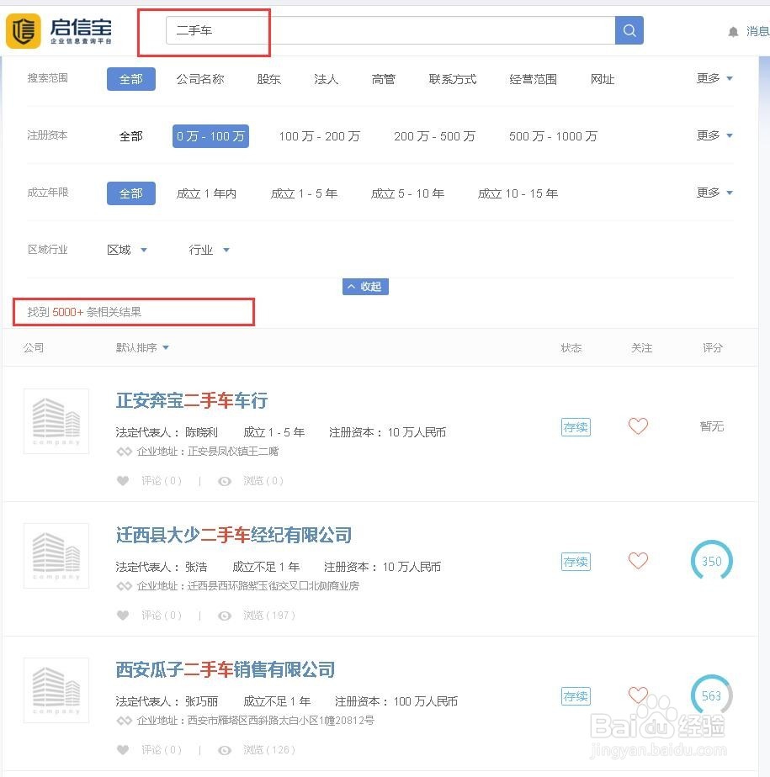Click the 存续 status tag of 西安瓜子二手车
This screenshot has height=777, width=770.
[x=576, y=696]
